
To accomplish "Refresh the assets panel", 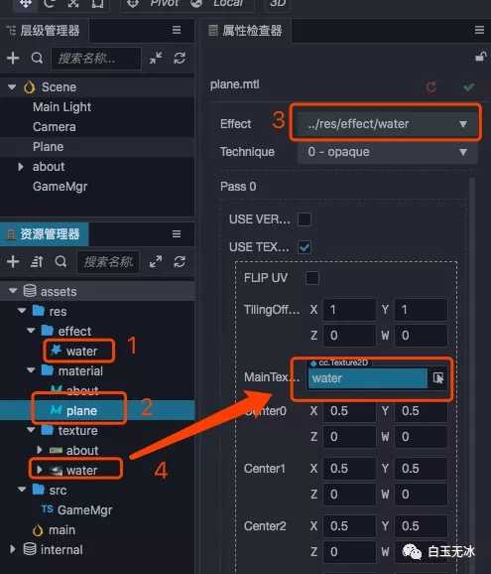I will [180, 262].
